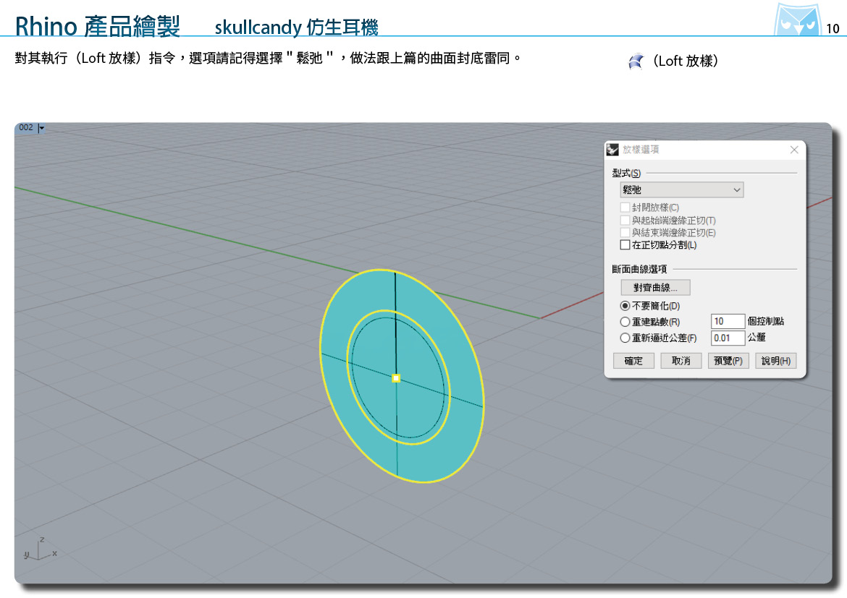
Task: Click the tolerance field showing 0.01
Action: [728, 338]
